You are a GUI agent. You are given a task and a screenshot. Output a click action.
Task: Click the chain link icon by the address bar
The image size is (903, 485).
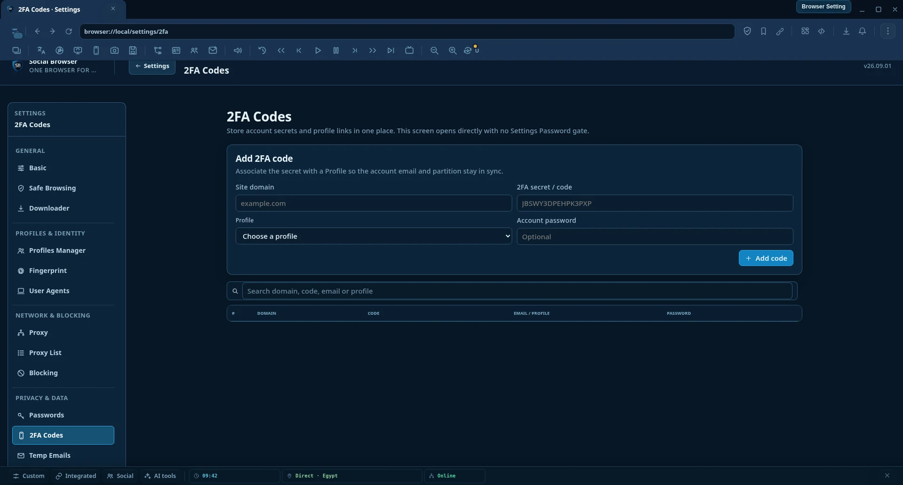click(780, 31)
